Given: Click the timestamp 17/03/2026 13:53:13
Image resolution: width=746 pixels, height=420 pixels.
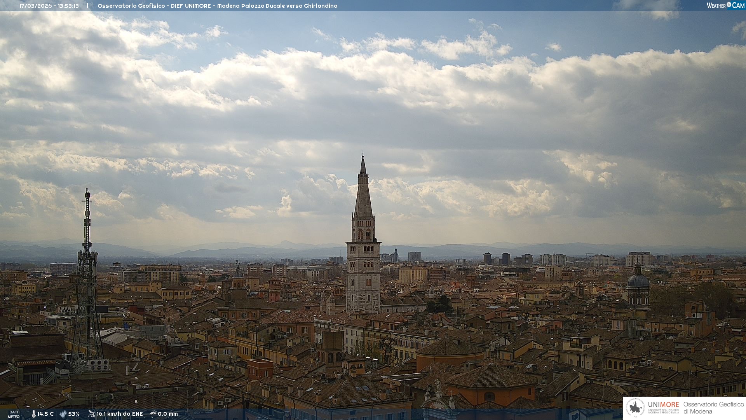Looking at the screenshot, I should pyautogui.click(x=49, y=6).
